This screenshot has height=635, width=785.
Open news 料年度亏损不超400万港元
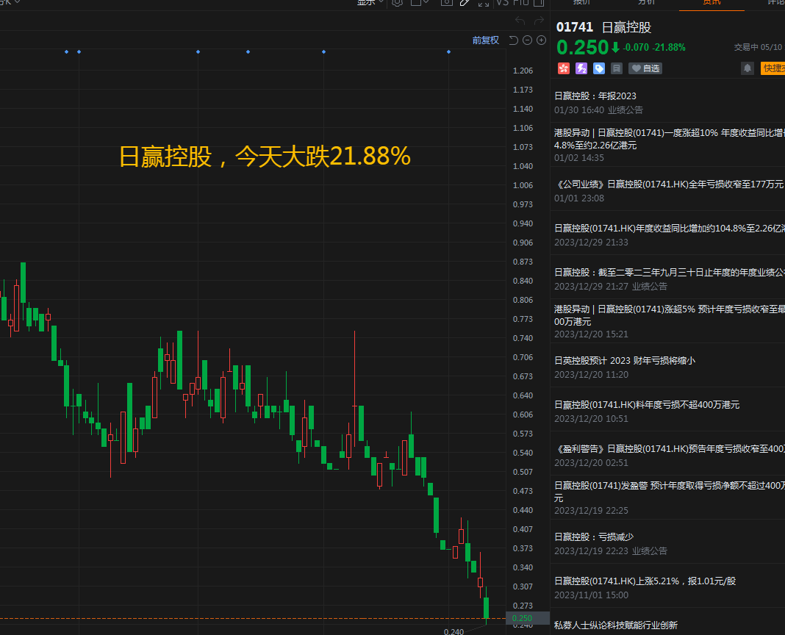coord(668,411)
